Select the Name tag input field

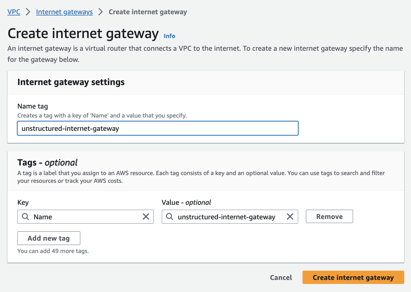pyautogui.click(x=157, y=128)
